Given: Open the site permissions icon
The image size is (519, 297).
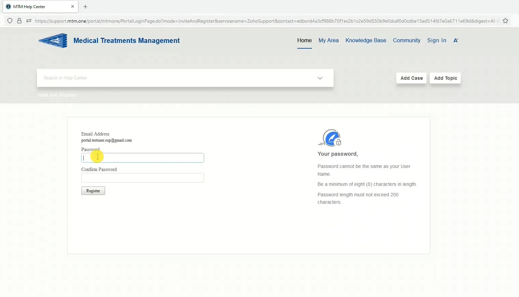Looking at the screenshot, I should 29,21.
